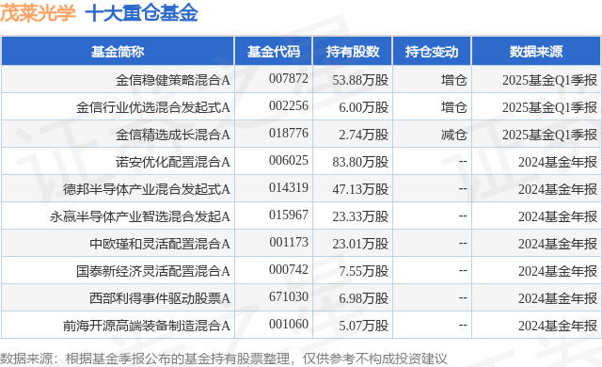Click fund 国泰新经济灵活配置混合A
This screenshot has width=602, height=367.
(152, 271)
